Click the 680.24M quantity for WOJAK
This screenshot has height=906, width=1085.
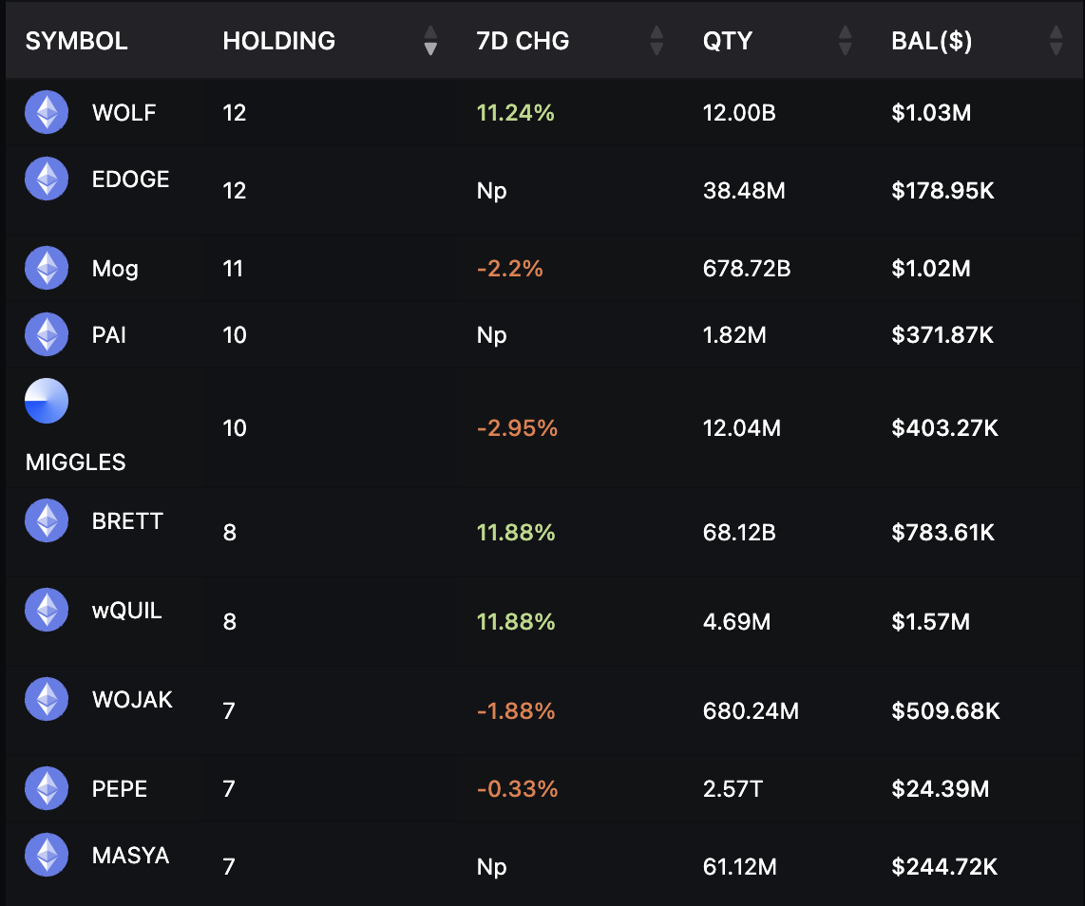(751, 710)
